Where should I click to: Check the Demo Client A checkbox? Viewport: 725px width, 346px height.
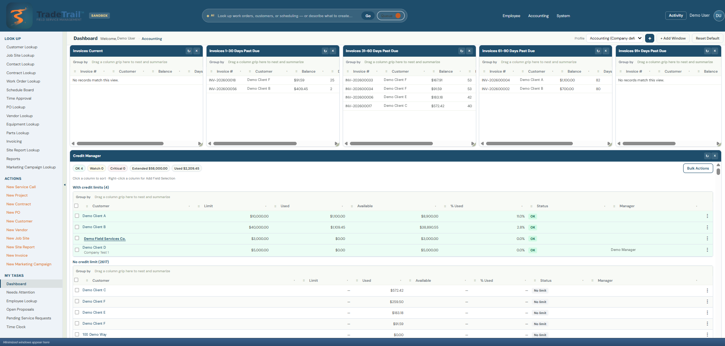point(77,216)
